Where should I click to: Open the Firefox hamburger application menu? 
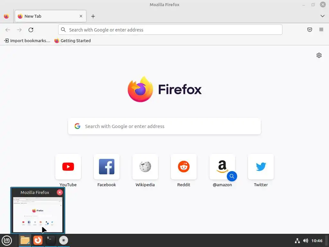pos(321,30)
